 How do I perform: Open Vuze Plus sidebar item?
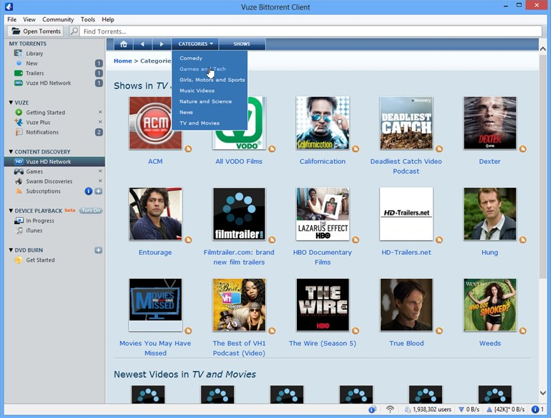pos(38,123)
